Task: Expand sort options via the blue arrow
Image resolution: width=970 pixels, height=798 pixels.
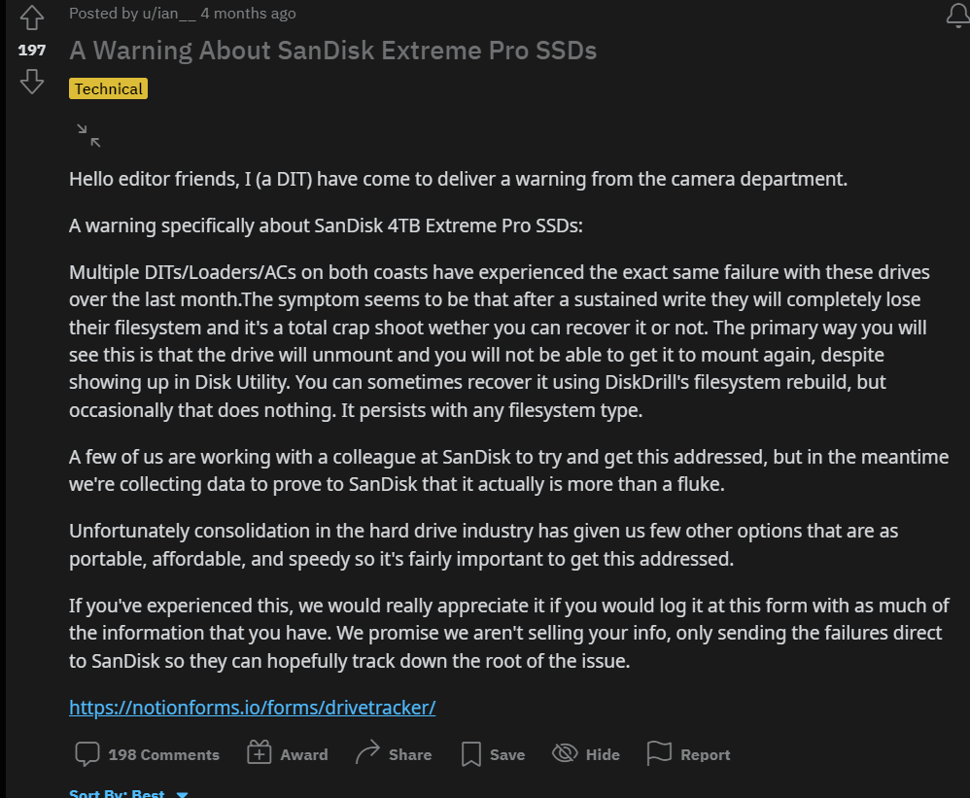Action: (x=182, y=794)
